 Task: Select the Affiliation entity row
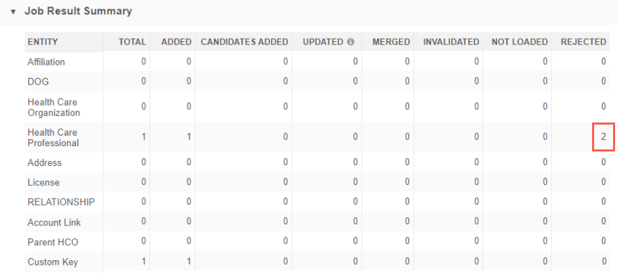coord(46,62)
